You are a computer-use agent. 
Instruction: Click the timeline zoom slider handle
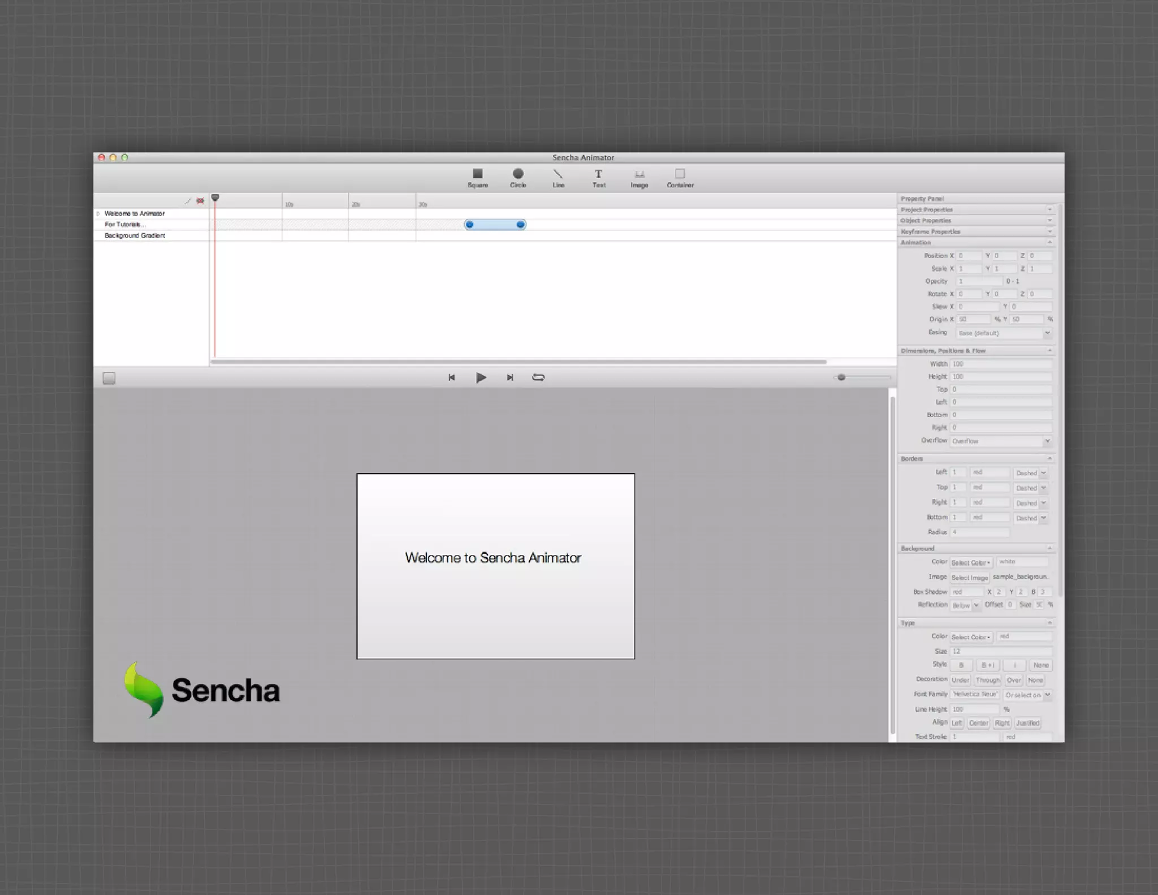click(x=841, y=377)
